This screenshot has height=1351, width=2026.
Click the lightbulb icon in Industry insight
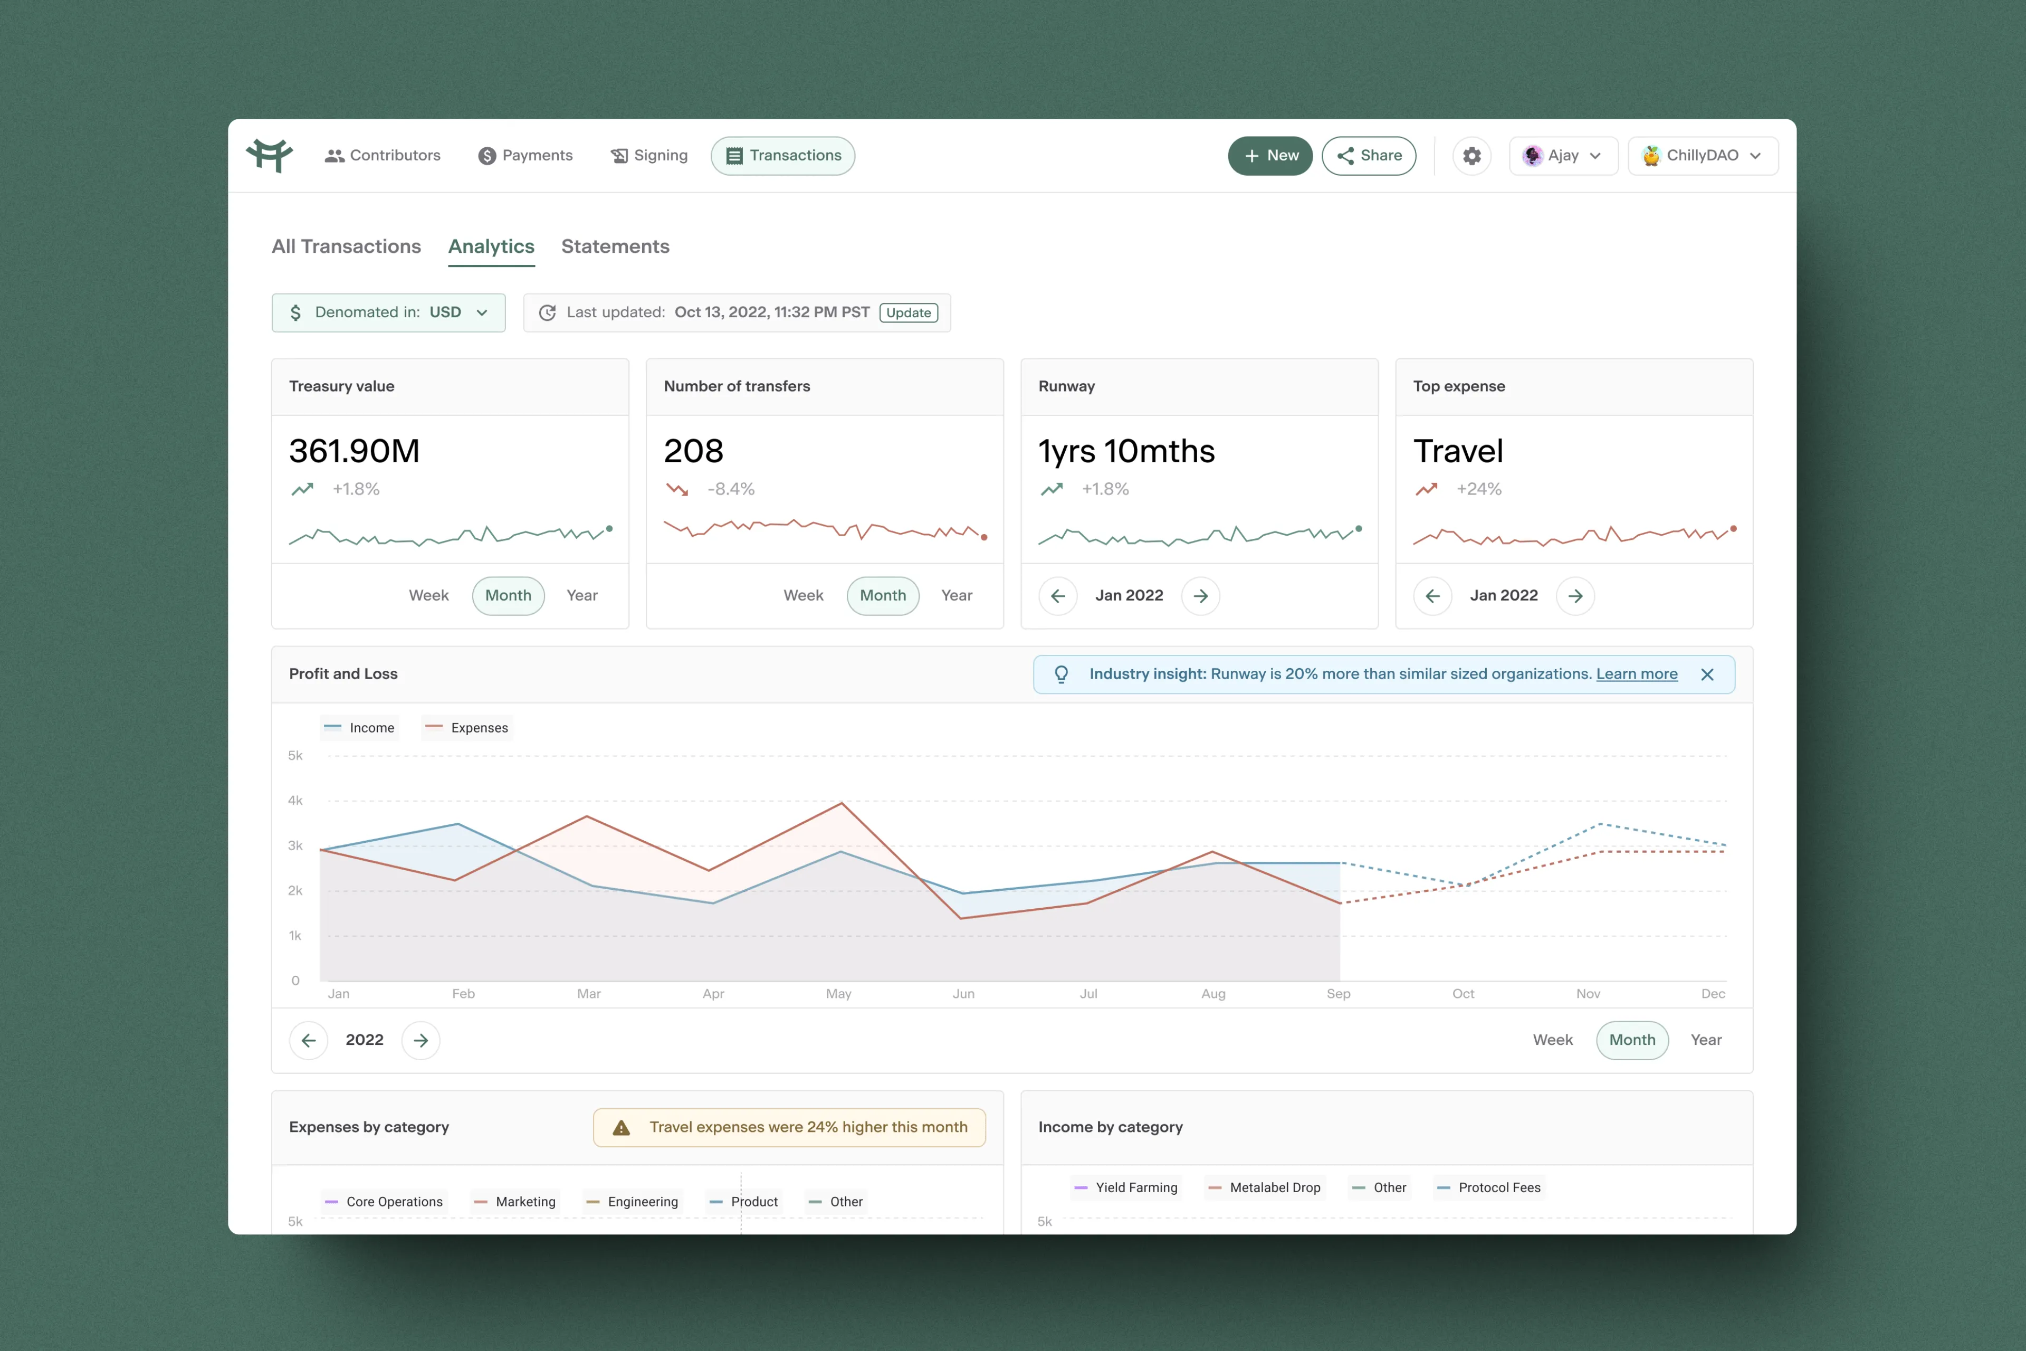(1061, 674)
